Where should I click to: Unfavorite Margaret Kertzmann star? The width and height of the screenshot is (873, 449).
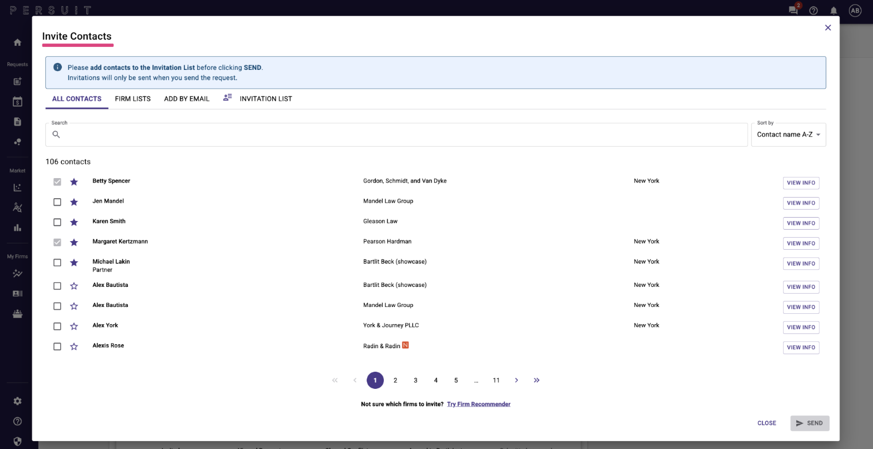[74, 243]
